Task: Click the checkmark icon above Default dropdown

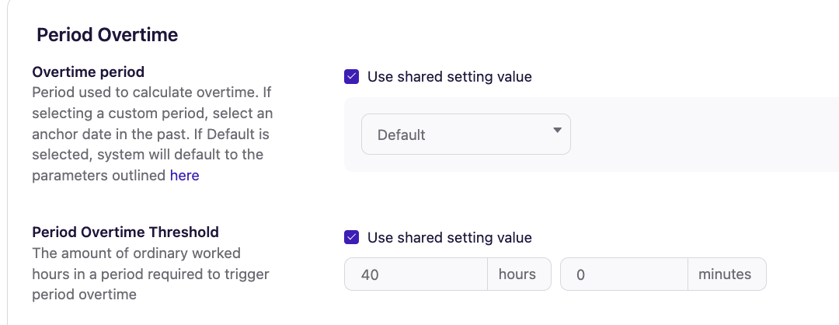Action: (351, 77)
